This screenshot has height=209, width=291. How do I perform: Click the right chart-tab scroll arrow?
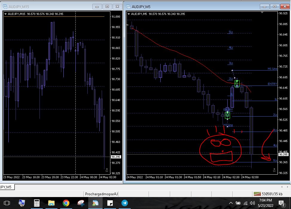coord(287,187)
